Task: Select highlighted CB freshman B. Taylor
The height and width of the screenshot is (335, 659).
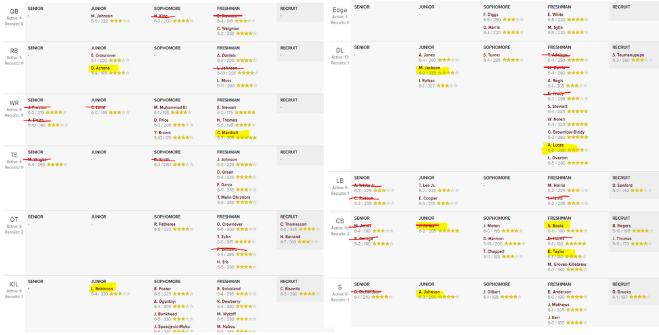Action: pyautogui.click(x=558, y=251)
